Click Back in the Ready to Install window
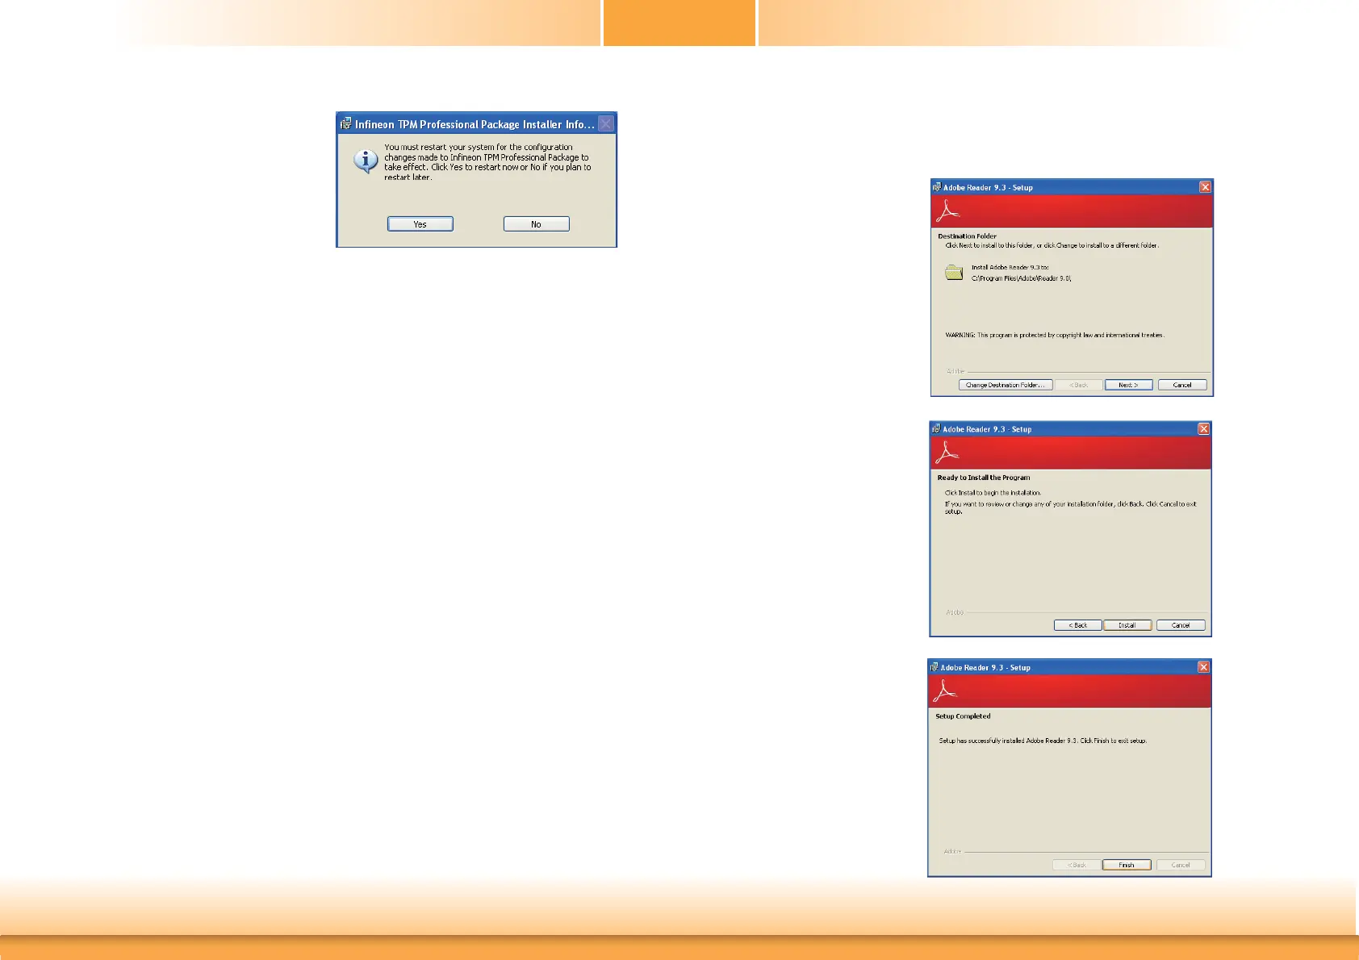Viewport: 1359px width, 960px height. click(1078, 625)
